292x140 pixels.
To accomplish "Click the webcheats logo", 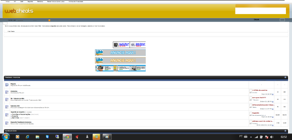I will click(19, 11).
